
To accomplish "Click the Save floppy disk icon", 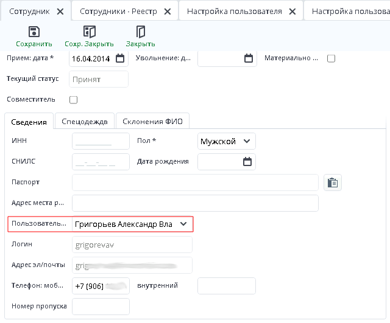I will 34,32.
